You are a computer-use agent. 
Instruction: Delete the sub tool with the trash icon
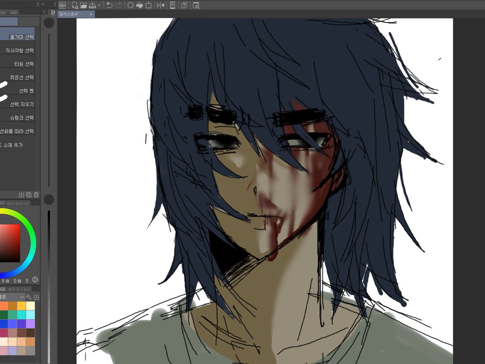tap(36, 195)
